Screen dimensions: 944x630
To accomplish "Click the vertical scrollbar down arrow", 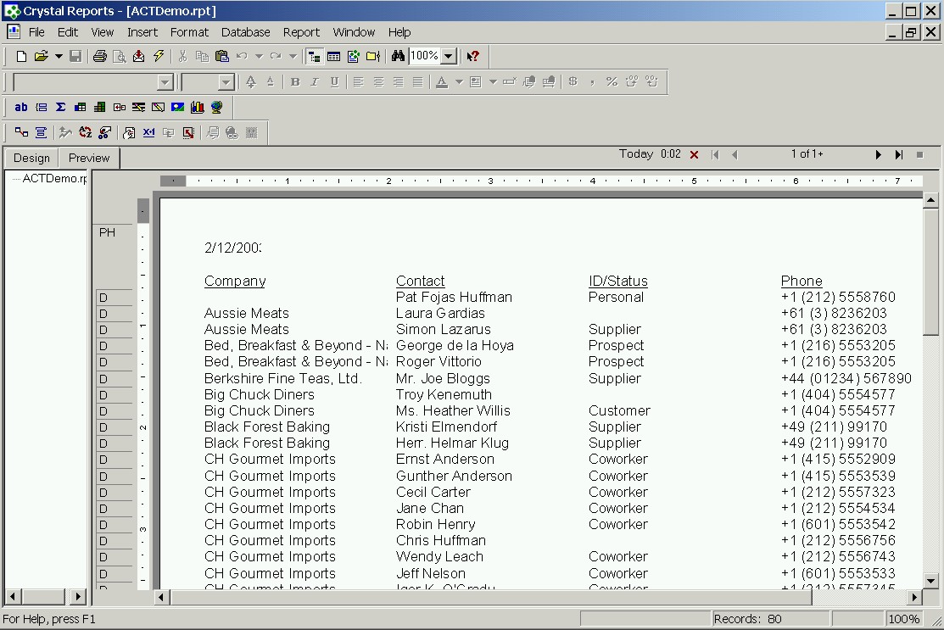I will point(930,582).
